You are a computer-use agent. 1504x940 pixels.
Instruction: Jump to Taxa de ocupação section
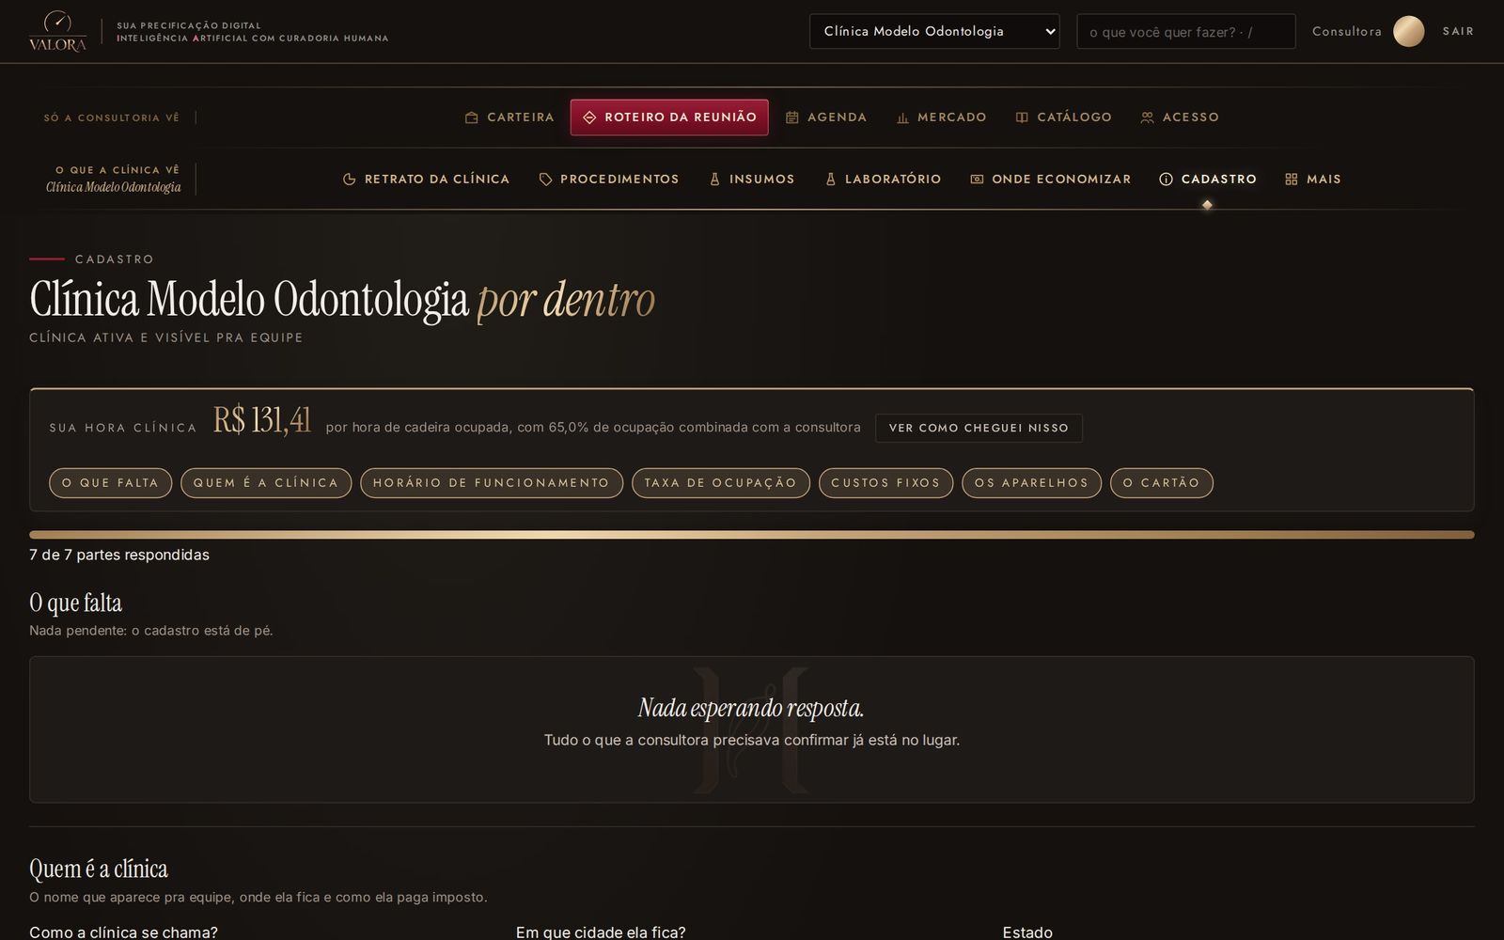[721, 483]
